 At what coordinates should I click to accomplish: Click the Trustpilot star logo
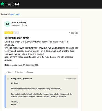(2, 4)
